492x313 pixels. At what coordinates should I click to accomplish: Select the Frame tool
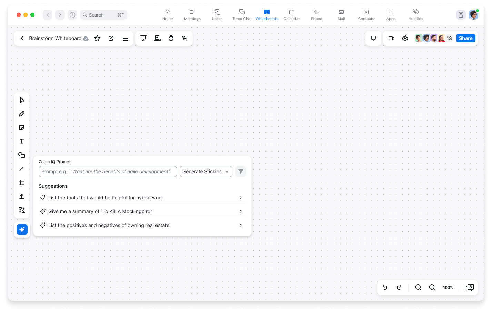pyautogui.click(x=22, y=183)
